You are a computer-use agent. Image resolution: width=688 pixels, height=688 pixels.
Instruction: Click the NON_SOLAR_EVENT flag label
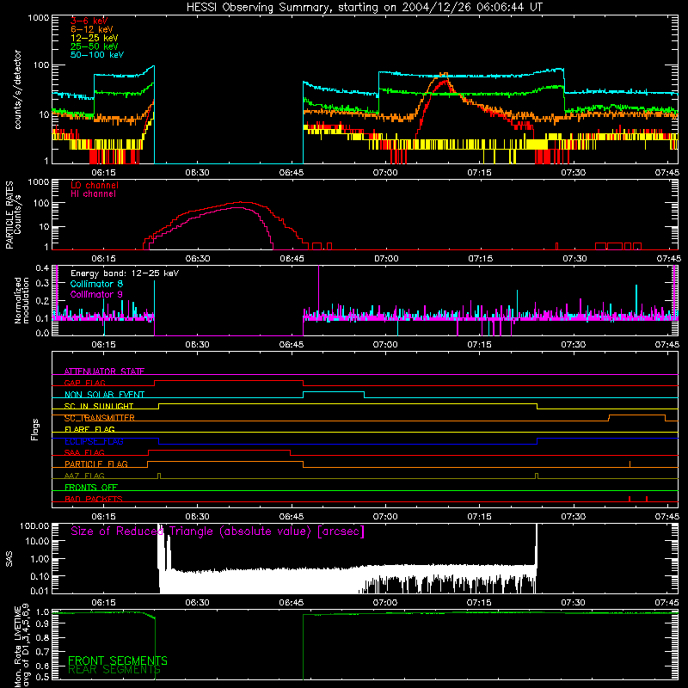point(104,395)
